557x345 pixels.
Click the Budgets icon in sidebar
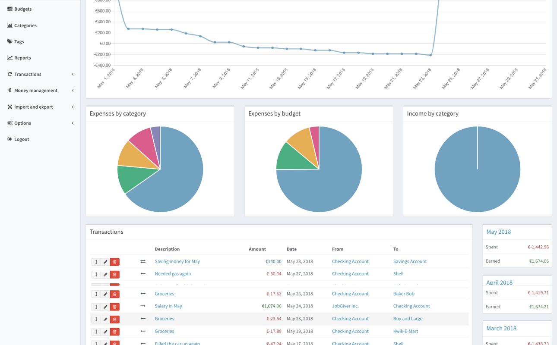pos(9,9)
